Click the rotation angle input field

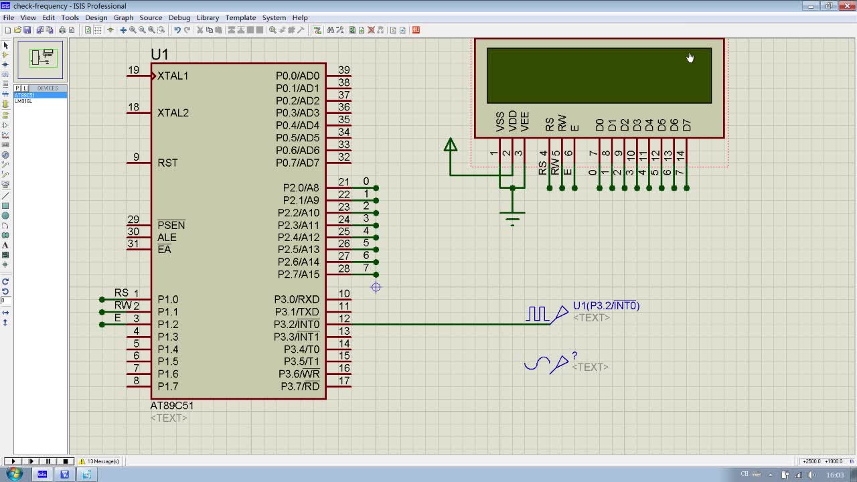click(6, 301)
